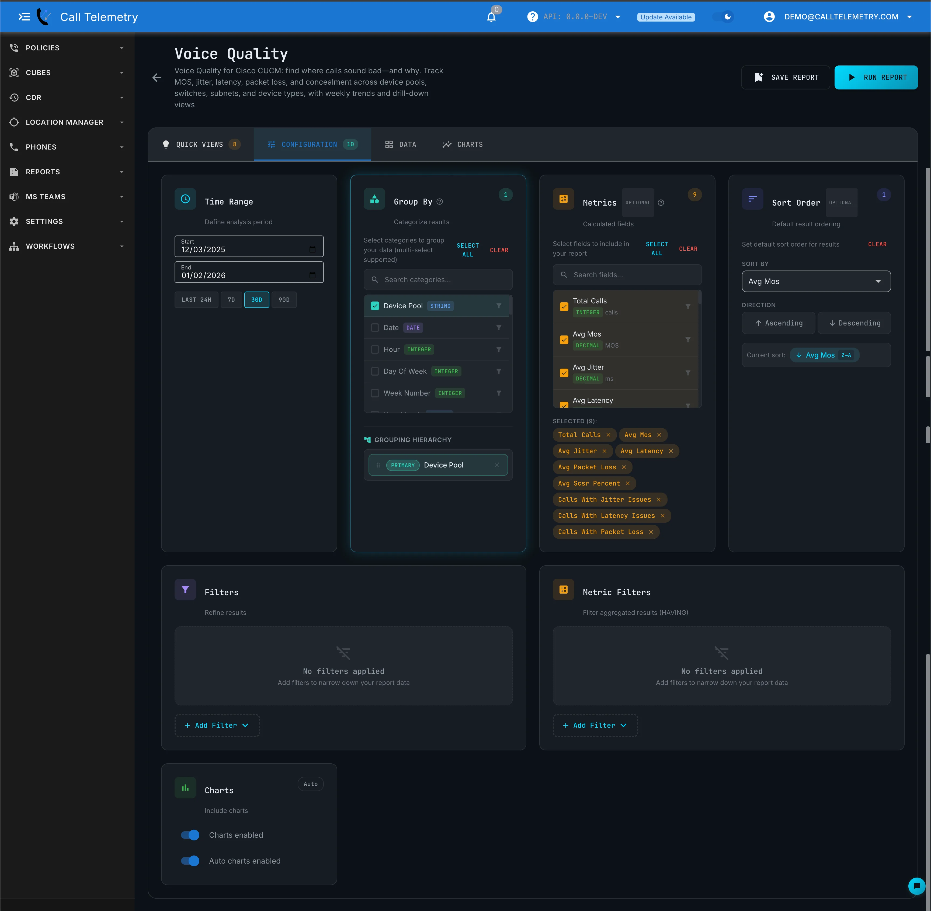The image size is (931, 911).
Task: Open the chat support bubble icon
Action: click(917, 886)
